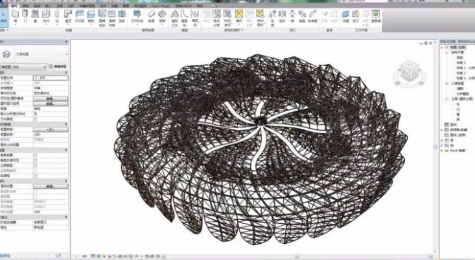Click 编辑 button for graphic display options

(51, 103)
